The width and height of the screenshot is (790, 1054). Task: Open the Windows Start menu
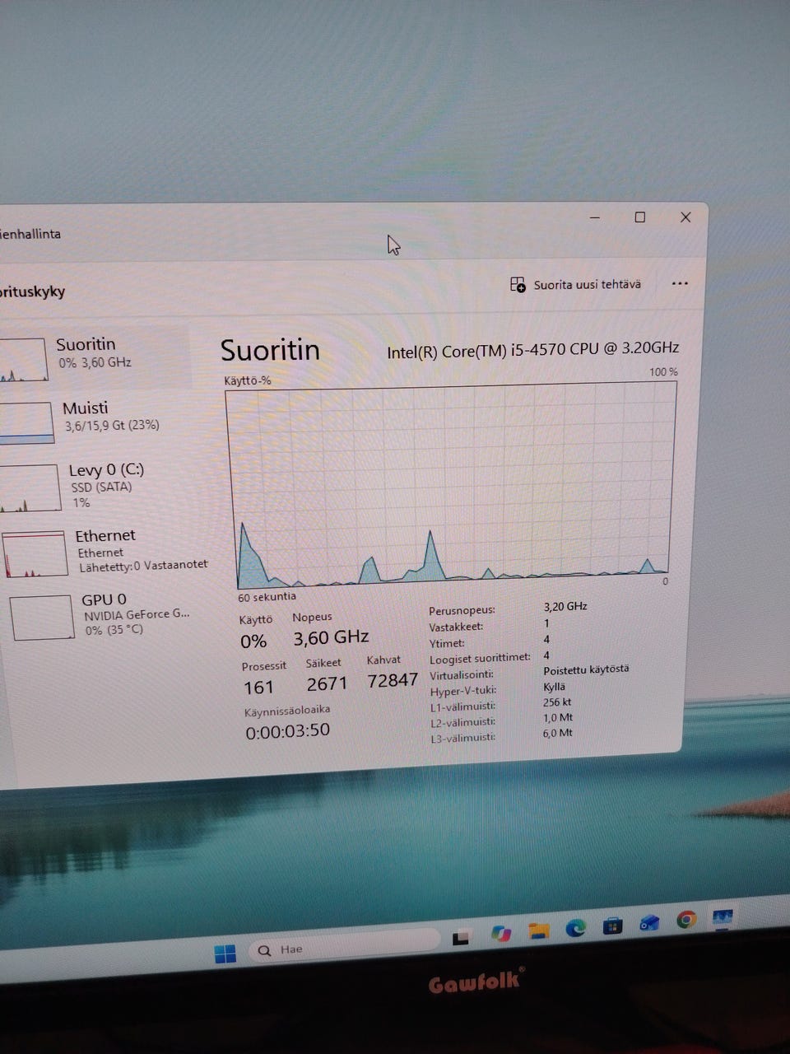225,953
